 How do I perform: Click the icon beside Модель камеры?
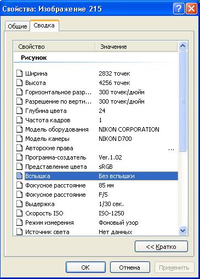(x=20, y=139)
